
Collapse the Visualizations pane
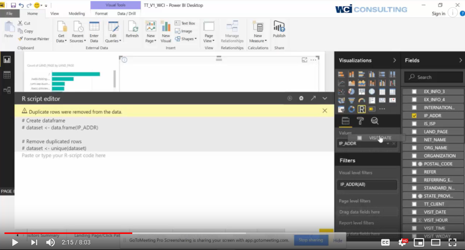coord(395,60)
